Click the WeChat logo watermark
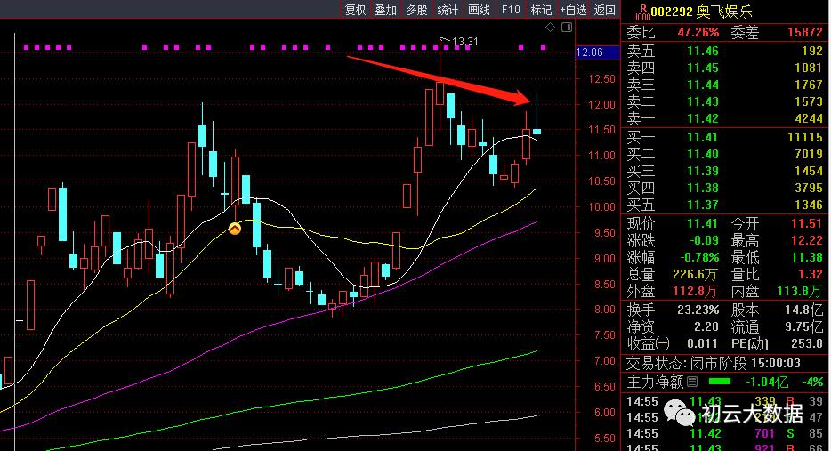The image size is (831, 451). pos(680,413)
